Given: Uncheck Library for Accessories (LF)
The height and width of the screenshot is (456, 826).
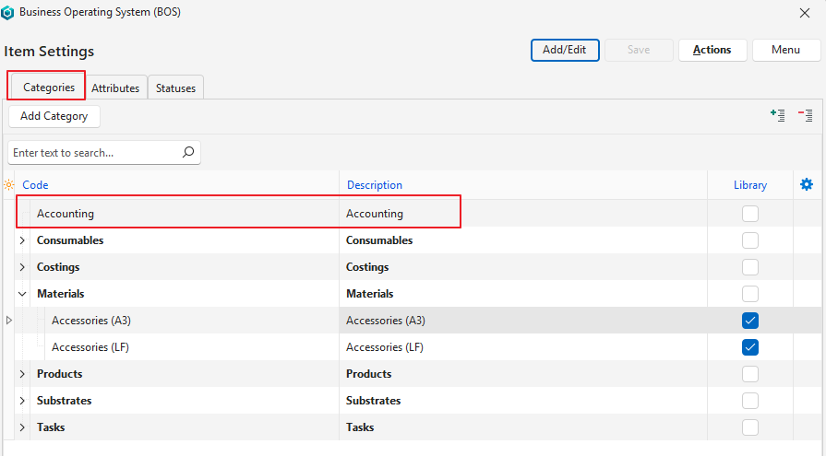Looking at the screenshot, I should tap(750, 347).
